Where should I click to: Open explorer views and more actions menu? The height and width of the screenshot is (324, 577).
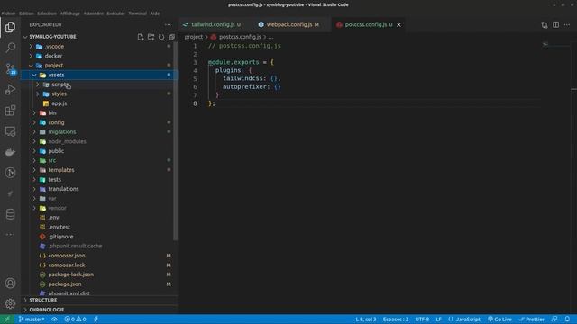point(168,24)
